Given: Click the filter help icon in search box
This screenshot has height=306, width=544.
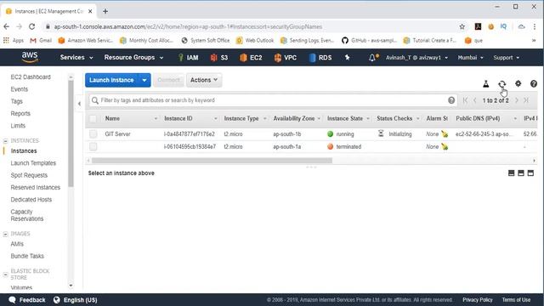Looking at the screenshot, I should (451, 100).
